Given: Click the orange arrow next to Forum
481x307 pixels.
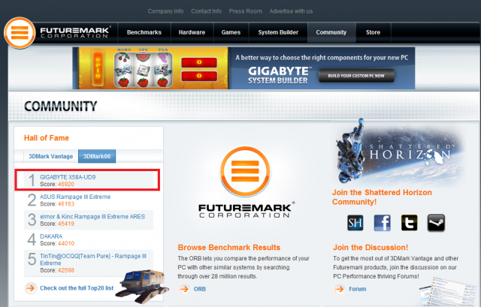Looking at the screenshot, I should click(x=340, y=289).
